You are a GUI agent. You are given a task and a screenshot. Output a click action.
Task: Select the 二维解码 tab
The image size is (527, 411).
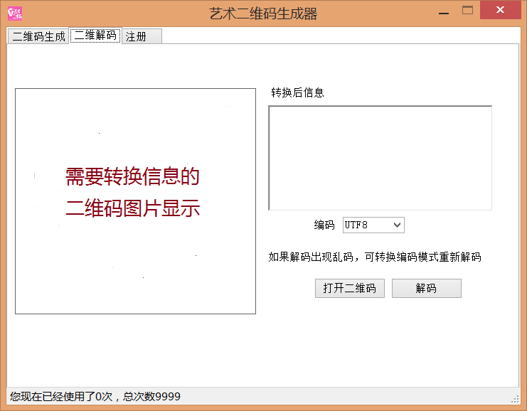pyautogui.click(x=95, y=36)
